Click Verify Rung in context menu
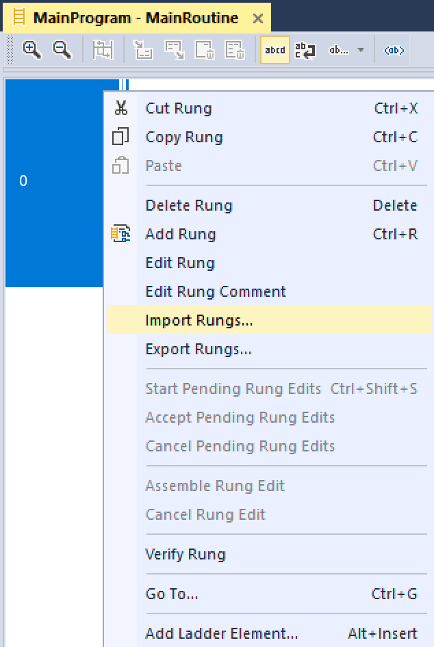This screenshot has height=647, width=434. click(x=185, y=554)
